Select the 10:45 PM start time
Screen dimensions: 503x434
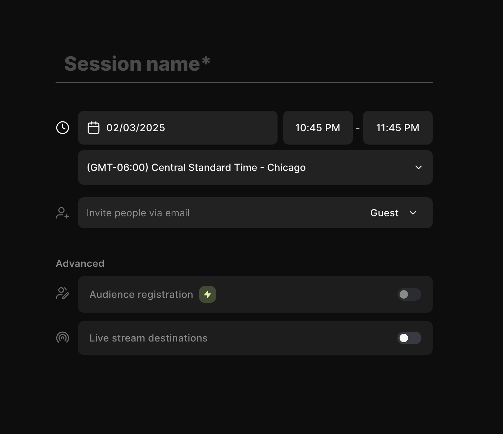pos(318,128)
